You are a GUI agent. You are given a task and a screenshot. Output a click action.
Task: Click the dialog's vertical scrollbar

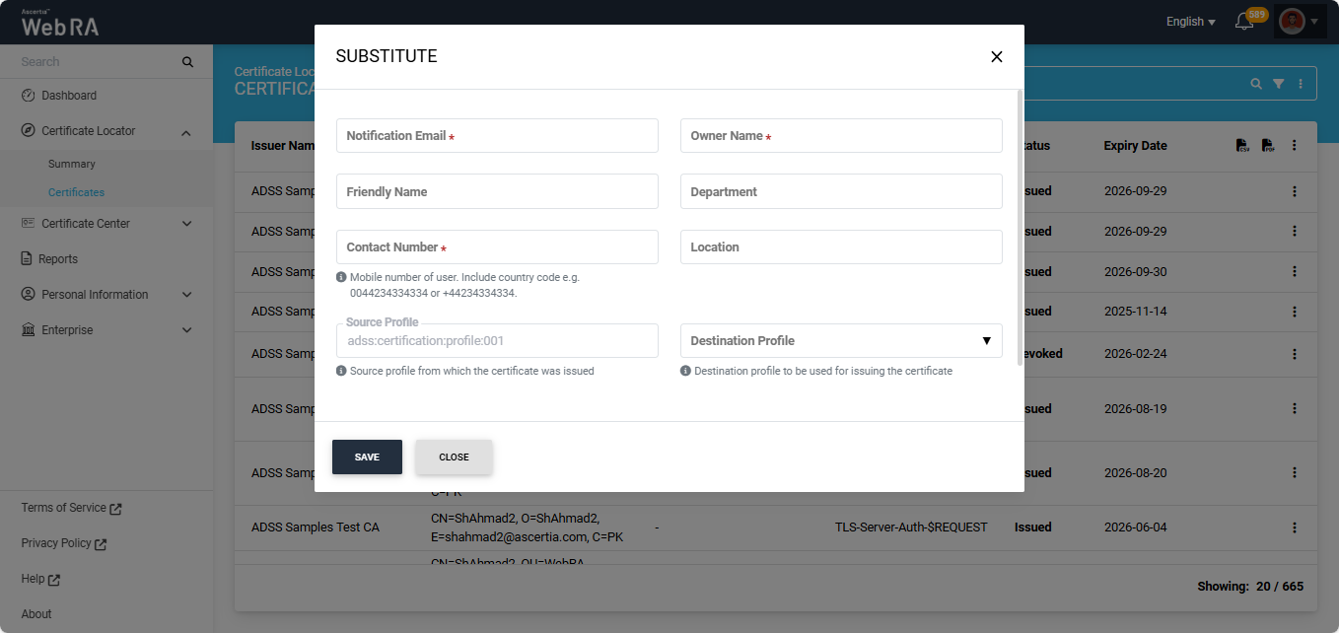[1020, 228]
